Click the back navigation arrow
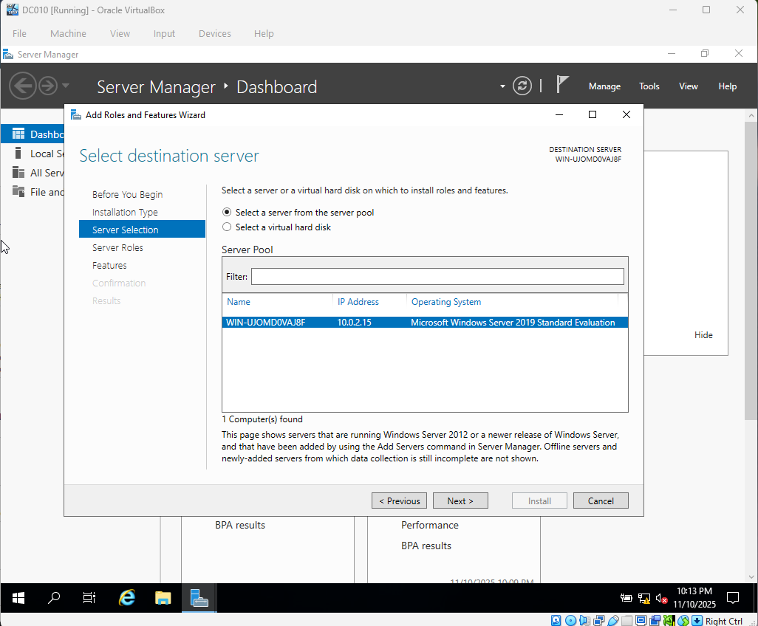 (x=22, y=86)
